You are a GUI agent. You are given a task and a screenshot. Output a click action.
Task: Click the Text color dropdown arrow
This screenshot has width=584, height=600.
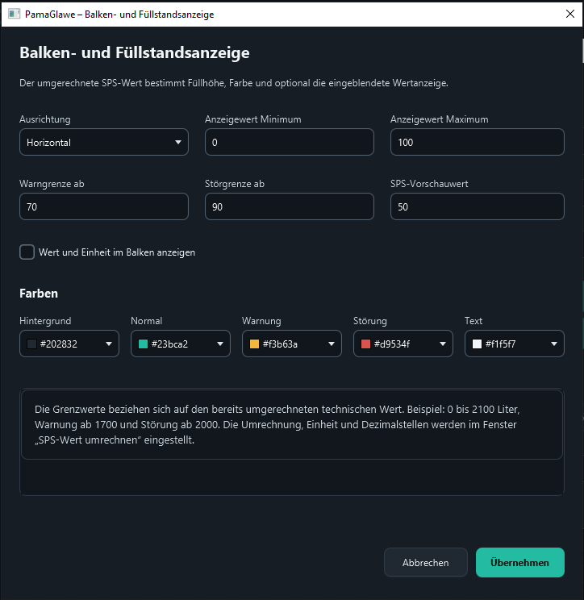click(x=554, y=344)
